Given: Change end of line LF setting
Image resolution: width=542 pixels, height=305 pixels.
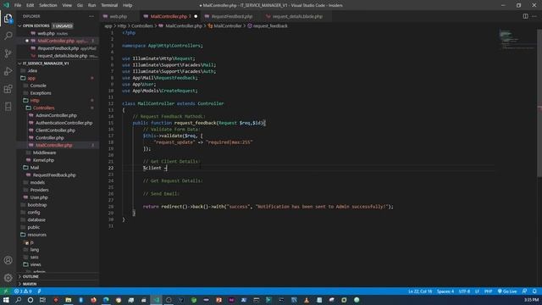Looking at the screenshot, I should [477, 291].
